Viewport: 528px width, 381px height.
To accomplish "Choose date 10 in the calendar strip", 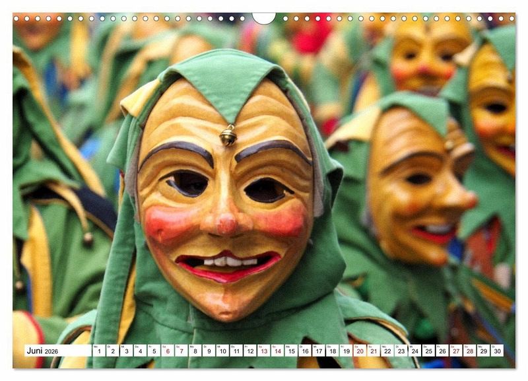I will click(x=222, y=351).
